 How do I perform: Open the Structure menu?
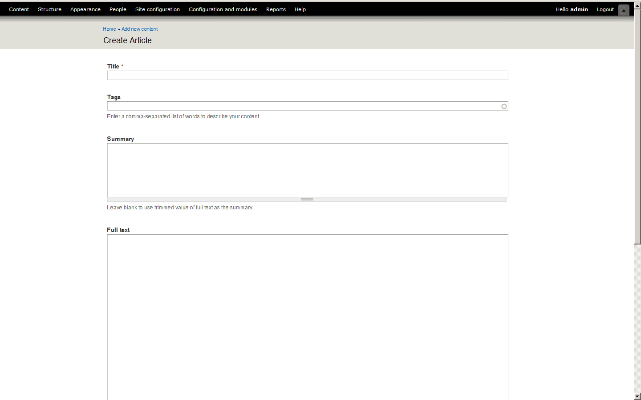coord(49,9)
